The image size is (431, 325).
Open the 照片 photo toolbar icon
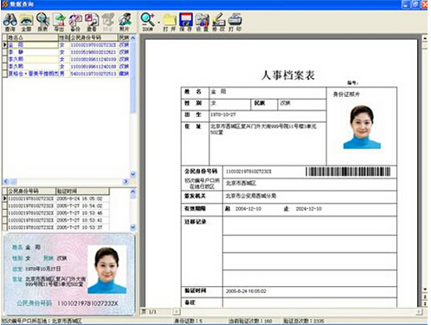tap(125, 22)
